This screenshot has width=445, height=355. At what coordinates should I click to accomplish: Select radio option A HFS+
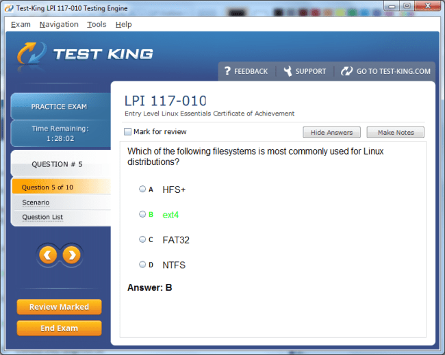click(x=142, y=189)
